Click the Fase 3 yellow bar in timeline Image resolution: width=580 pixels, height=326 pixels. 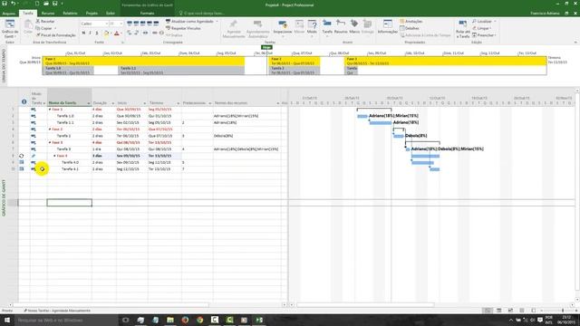tap(445, 61)
